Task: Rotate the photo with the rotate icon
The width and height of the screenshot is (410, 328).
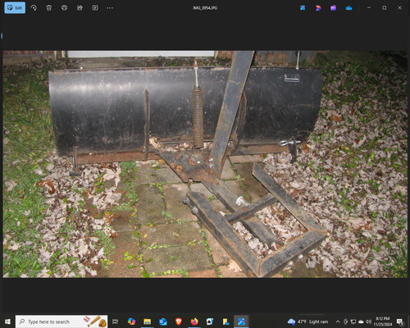Action: click(x=34, y=7)
